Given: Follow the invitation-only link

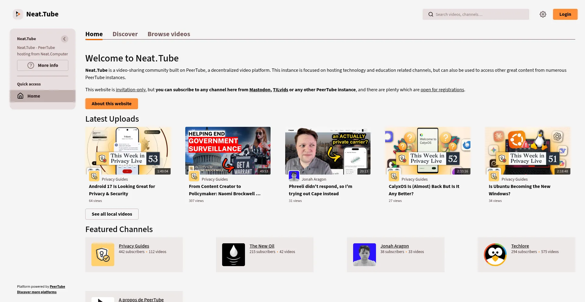Looking at the screenshot, I should point(131,90).
